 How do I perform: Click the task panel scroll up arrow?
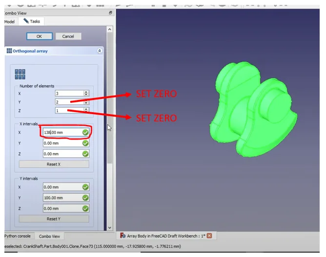110,29
